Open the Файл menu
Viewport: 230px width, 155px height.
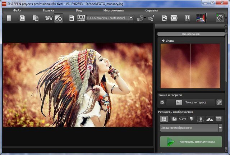tap(17, 10)
